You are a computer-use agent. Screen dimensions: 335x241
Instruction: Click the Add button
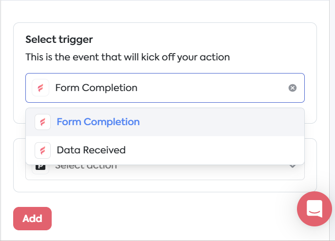coord(32,219)
